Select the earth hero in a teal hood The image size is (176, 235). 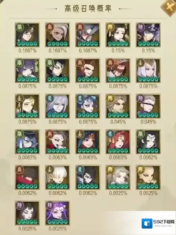[x=88, y=142]
